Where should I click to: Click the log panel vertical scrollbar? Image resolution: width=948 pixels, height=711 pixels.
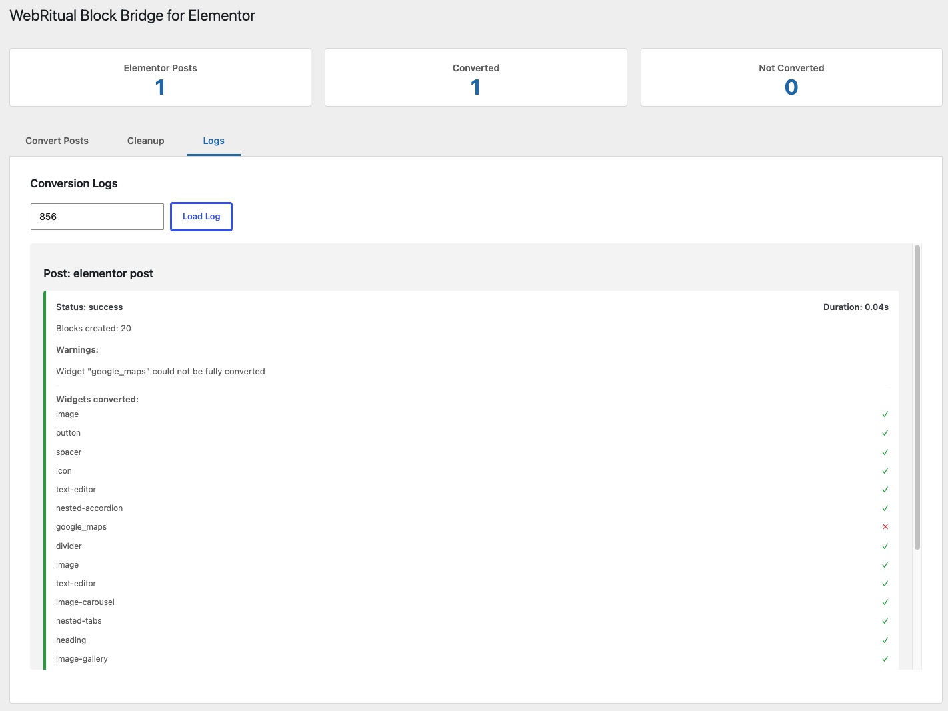(x=917, y=397)
